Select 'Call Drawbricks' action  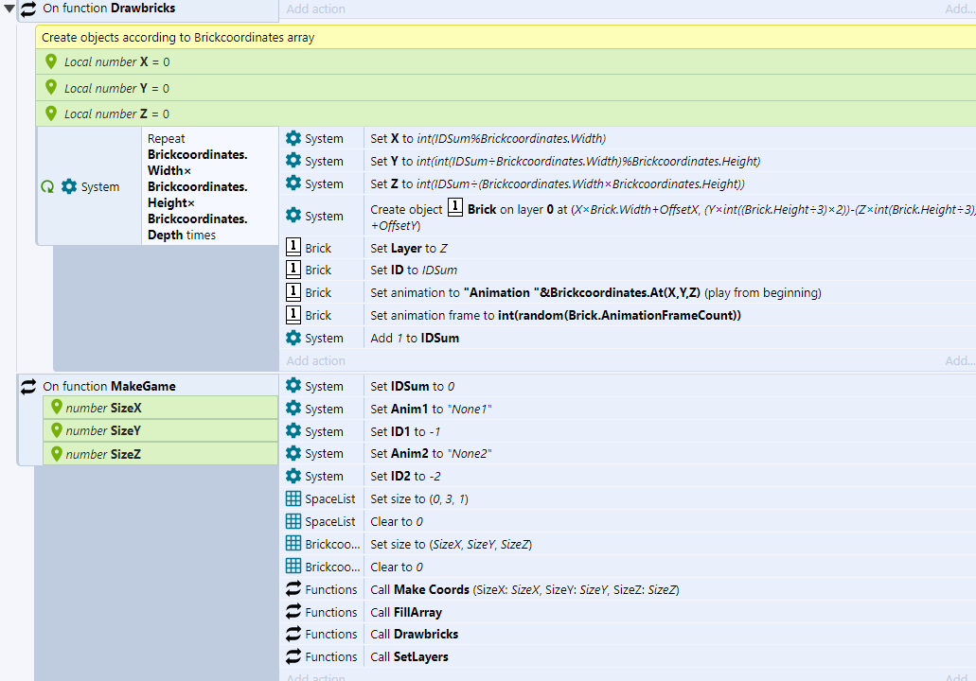414,634
